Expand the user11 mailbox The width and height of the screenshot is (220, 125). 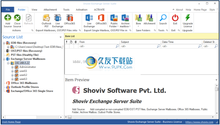(13, 71)
